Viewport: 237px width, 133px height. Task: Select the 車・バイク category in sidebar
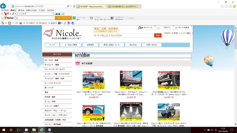49,87
